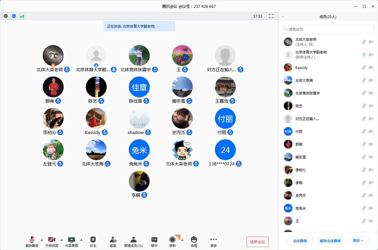Image resolution: width=378 pixels, height=250 pixels.
Task: Turn on camera with 开启视频
Action: [52, 242]
